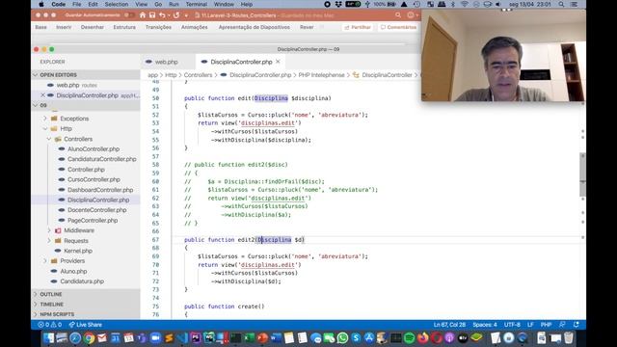
Task: Switch to the web.php editor tab
Action: coord(167,62)
